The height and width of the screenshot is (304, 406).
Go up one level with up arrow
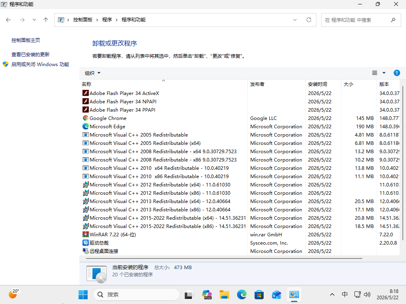pos(46,20)
